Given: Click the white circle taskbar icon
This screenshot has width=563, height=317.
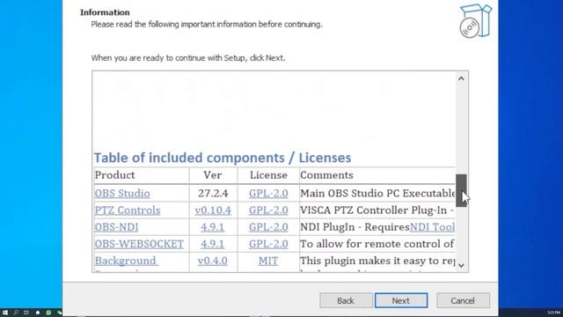Looking at the screenshot, I should [37, 313].
